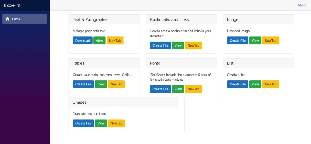
Task: Click the text 'Create a list'
Action: 236,75
